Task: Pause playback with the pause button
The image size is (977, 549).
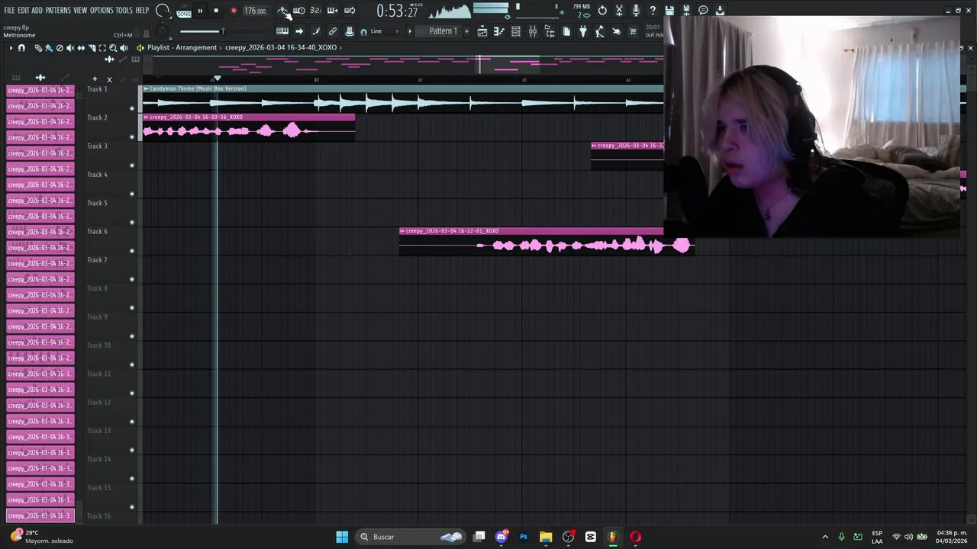Action: click(x=200, y=11)
